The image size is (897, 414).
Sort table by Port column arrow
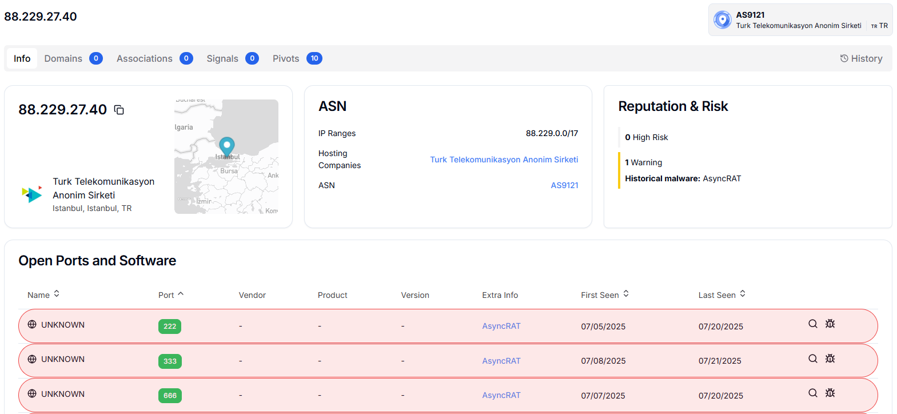(x=181, y=294)
